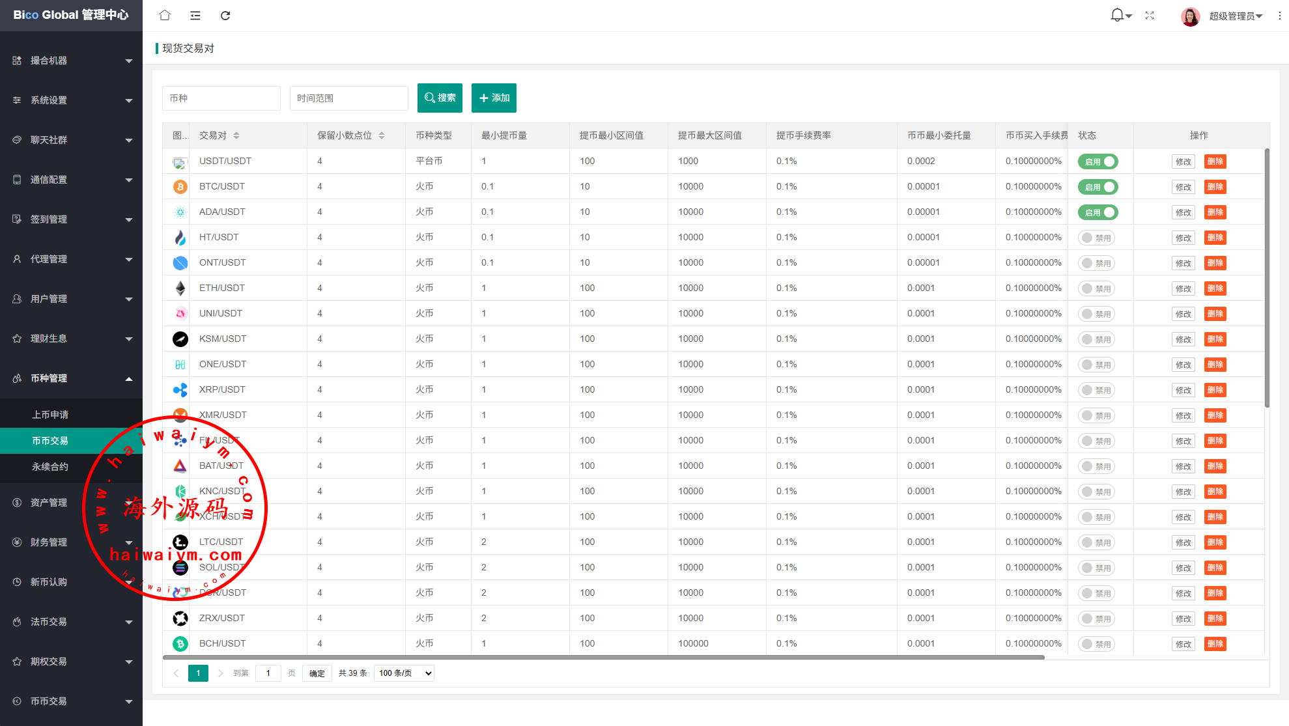The image size is (1289, 726).
Task: Toggle the ADA/USDT status switch
Action: tap(1098, 212)
